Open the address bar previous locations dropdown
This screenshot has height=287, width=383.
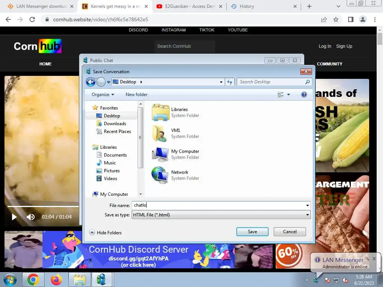(221, 82)
